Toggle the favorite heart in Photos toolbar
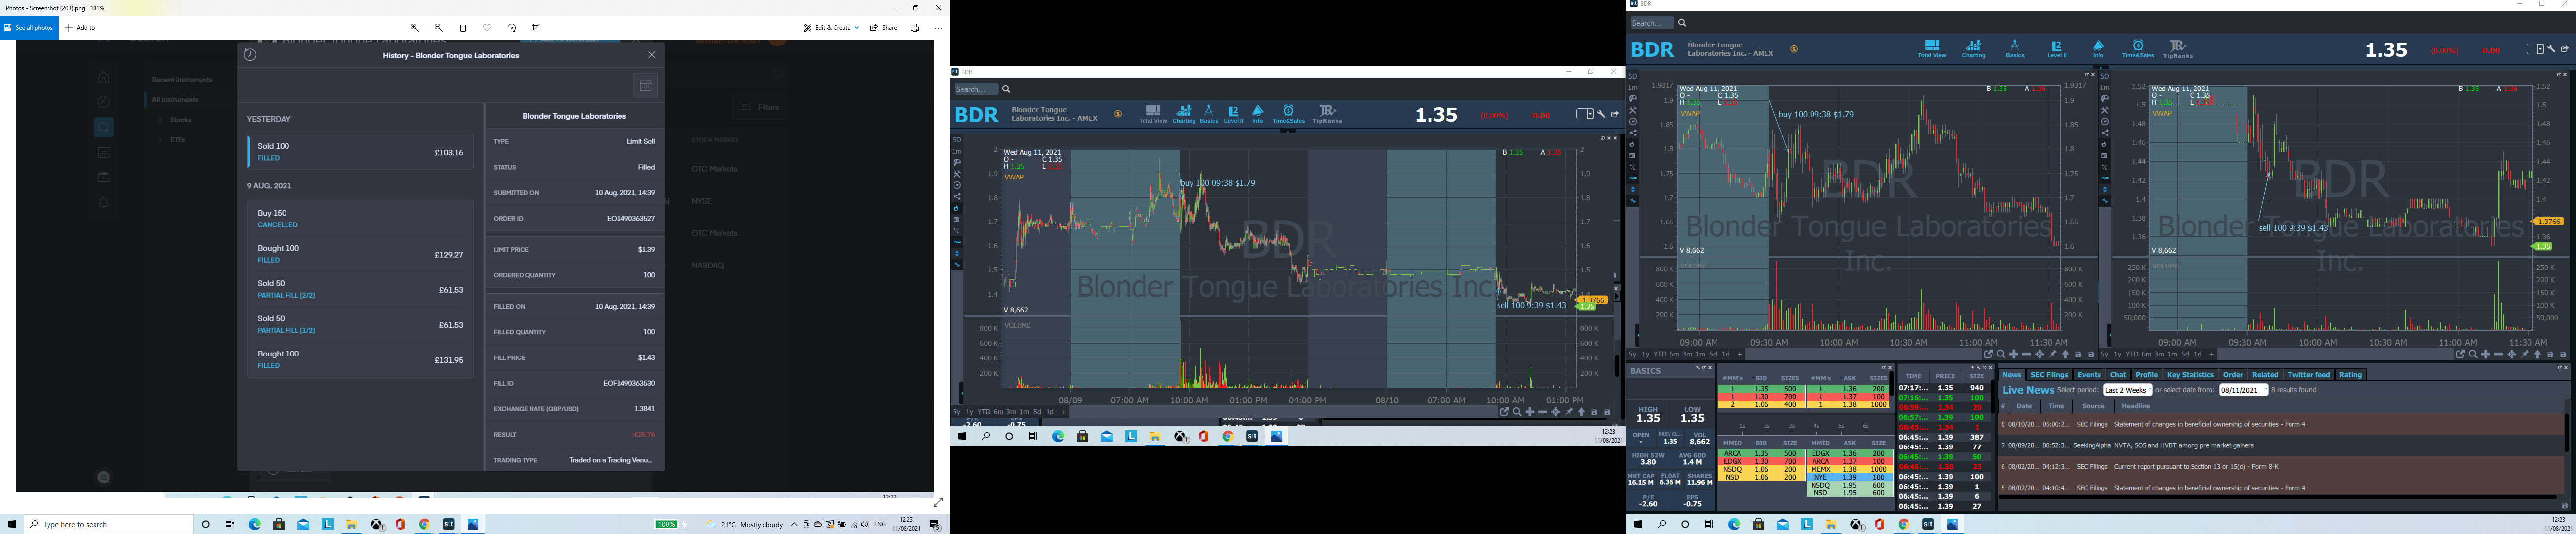 click(x=488, y=28)
